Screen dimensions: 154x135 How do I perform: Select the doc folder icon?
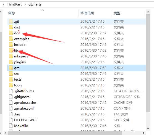coord(11,33)
